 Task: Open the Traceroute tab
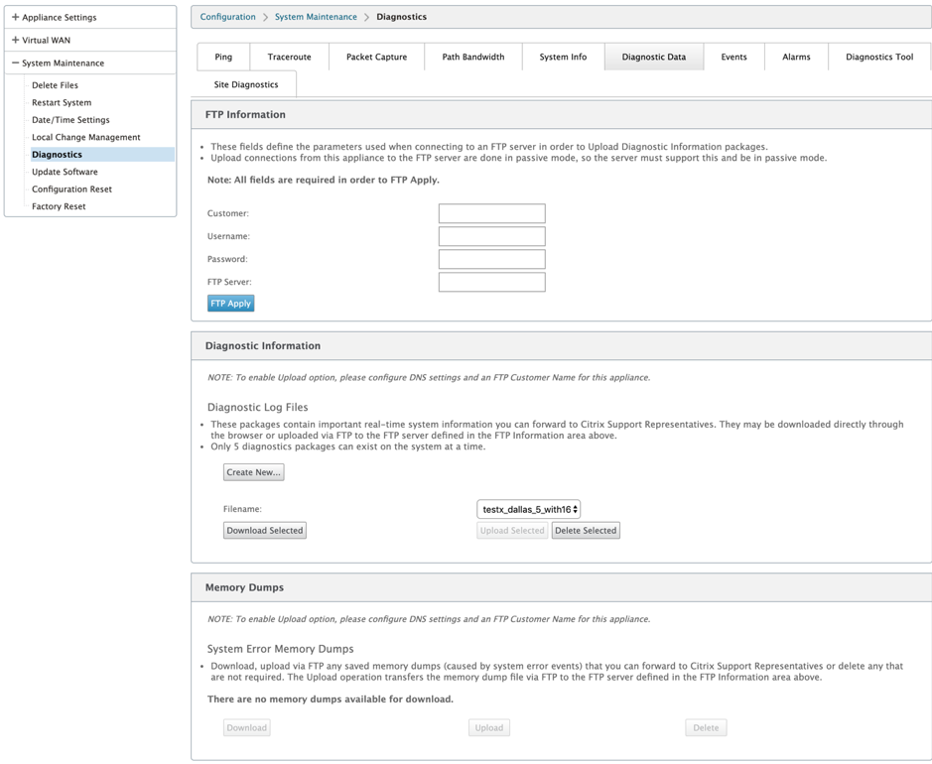[290, 57]
